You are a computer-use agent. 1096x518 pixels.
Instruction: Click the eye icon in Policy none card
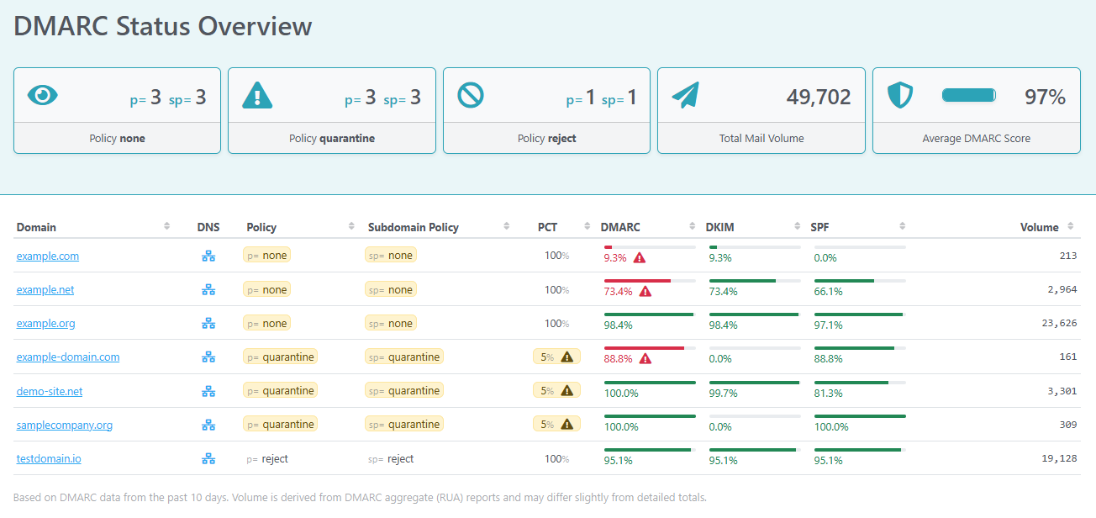click(x=43, y=95)
